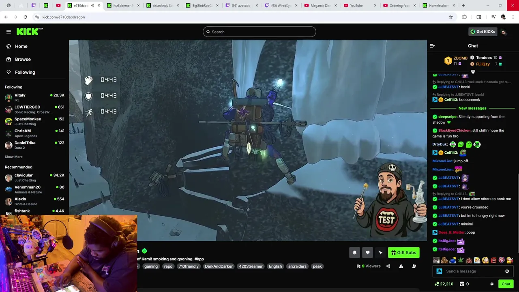Switch to the Ordering food browser tab
Viewport: 519px width, 292px height.
[x=399, y=6]
